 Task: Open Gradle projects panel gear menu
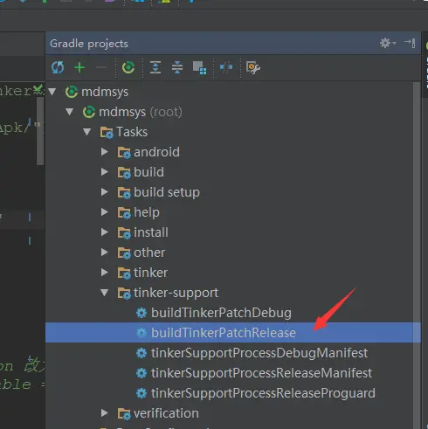388,43
